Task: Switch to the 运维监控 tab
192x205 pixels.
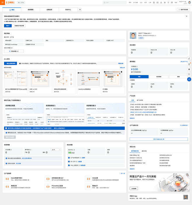Action: click(x=49, y=10)
